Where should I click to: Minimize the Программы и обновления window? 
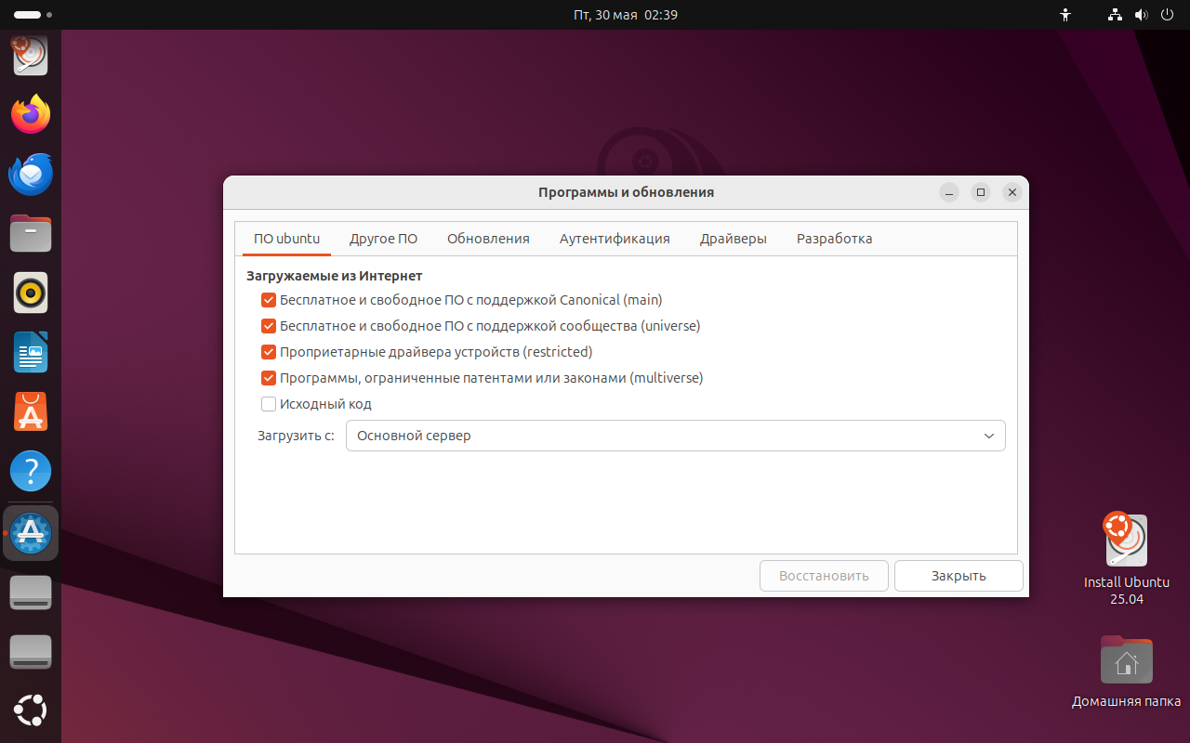949,192
